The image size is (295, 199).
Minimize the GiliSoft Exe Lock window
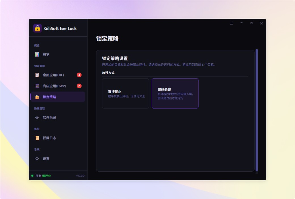coord(242,23)
